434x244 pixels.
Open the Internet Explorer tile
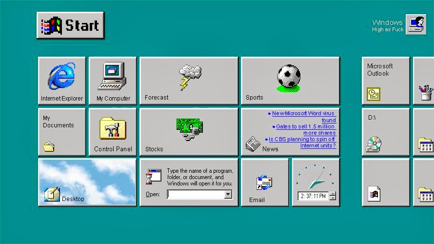(62, 81)
